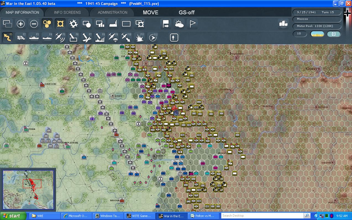Click the German cross side indicator
This screenshot has height=220, width=352.
(347, 13)
